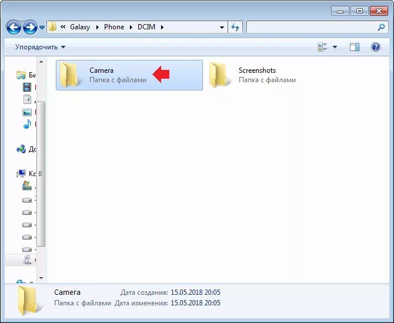Click the Camera folder's type text
The height and width of the screenshot is (323, 394).
point(118,80)
